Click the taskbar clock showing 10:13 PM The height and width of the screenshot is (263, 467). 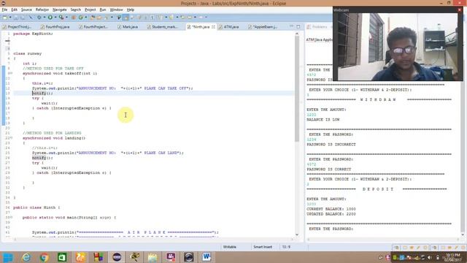pos(452,257)
